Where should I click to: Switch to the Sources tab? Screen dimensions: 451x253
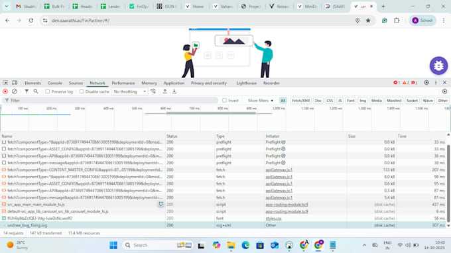(76, 83)
